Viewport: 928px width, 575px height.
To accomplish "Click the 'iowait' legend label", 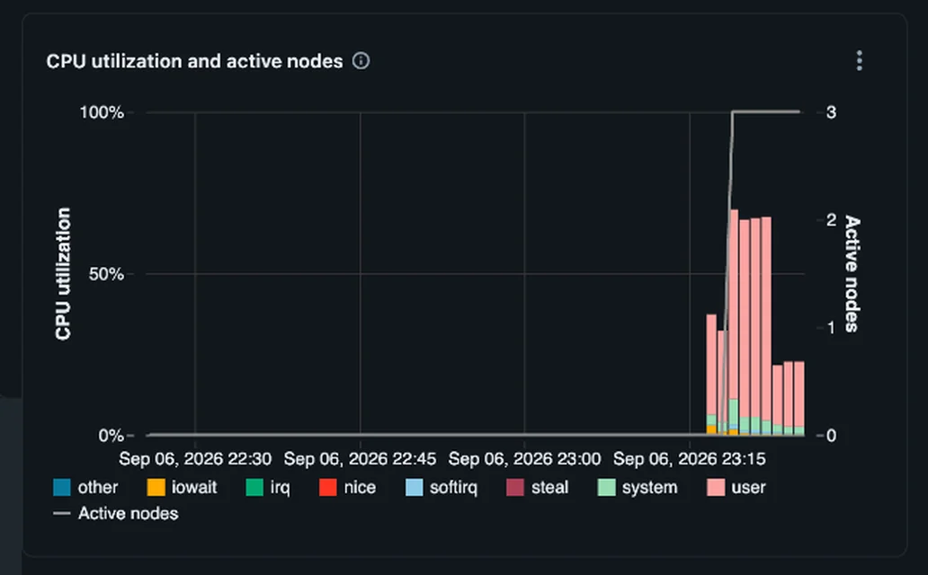I will (194, 488).
